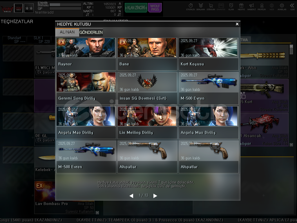Click the username teamteradd
The width and height of the screenshot is (297, 223).
pos(44,12)
